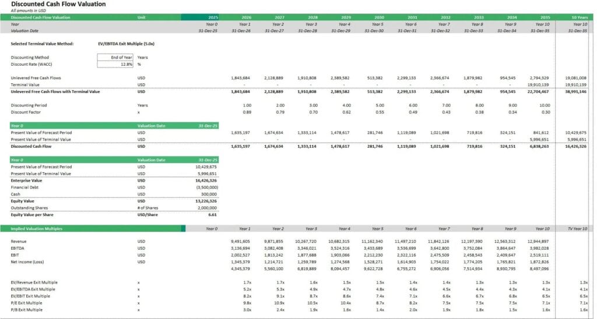Select the 'Terminal Value' row label
Screen dimensions: 597x319
[24, 85]
